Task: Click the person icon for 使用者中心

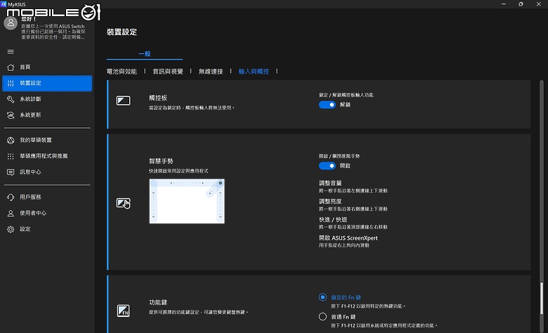Action: click(x=11, y=213)
